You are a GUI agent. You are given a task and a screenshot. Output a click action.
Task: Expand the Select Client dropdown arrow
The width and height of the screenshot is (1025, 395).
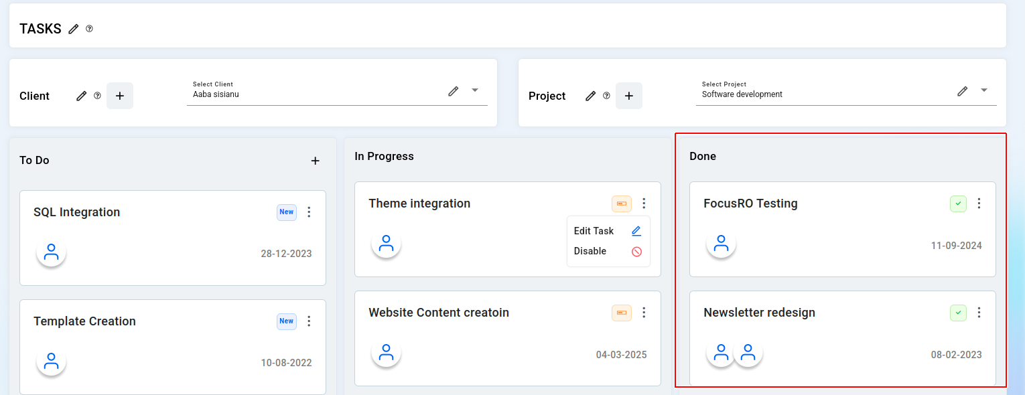(x=475, y=90)
